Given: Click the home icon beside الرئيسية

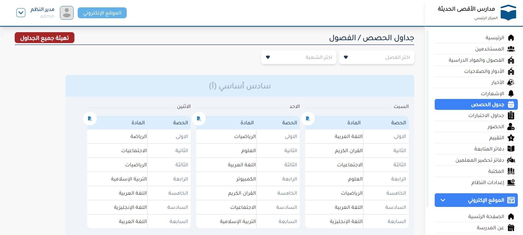Looking at the screenshot, I should (x=511, y=38).
